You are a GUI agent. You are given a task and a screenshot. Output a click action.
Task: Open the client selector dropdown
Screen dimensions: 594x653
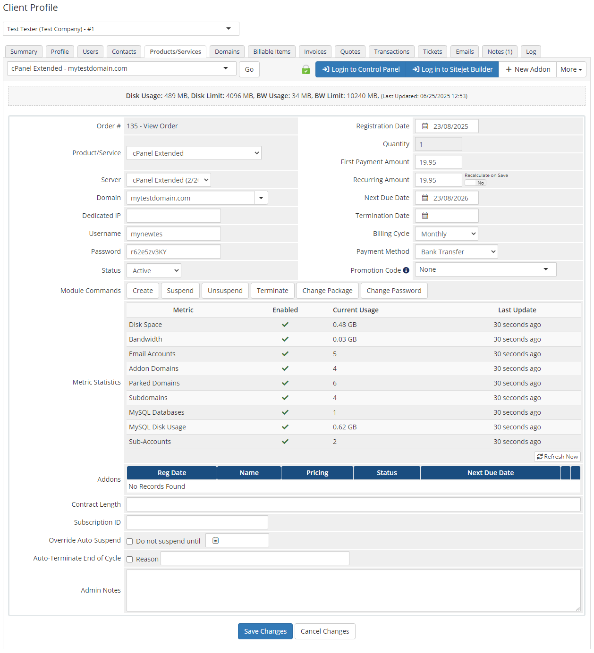tap(121, 29)
